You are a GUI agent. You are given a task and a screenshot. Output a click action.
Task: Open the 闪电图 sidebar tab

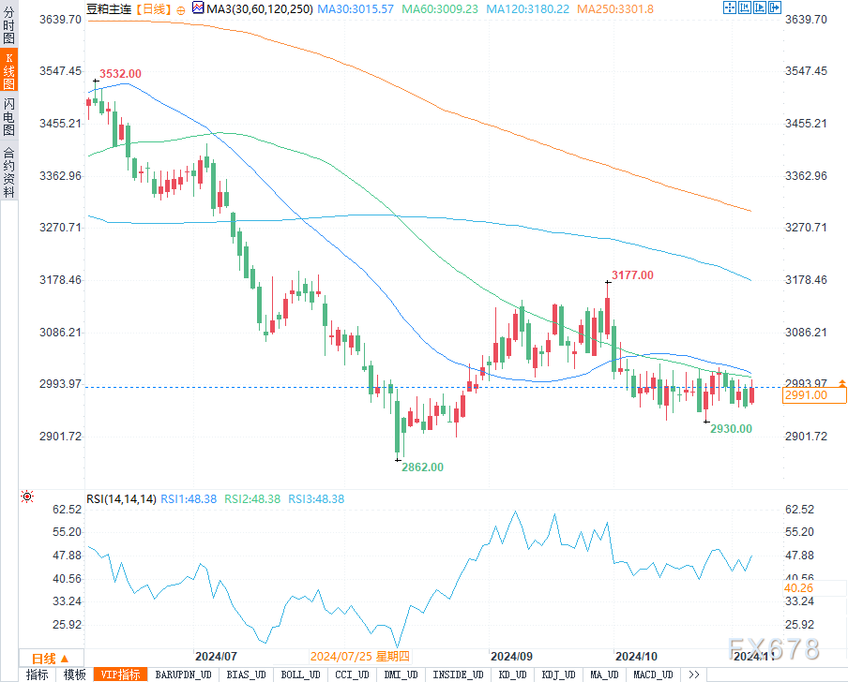point(8,118)
